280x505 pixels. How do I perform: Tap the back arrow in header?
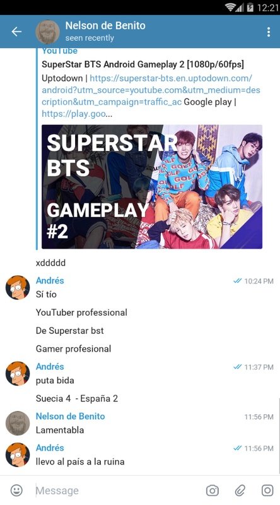pyautogui.click(x=16, y=32)
